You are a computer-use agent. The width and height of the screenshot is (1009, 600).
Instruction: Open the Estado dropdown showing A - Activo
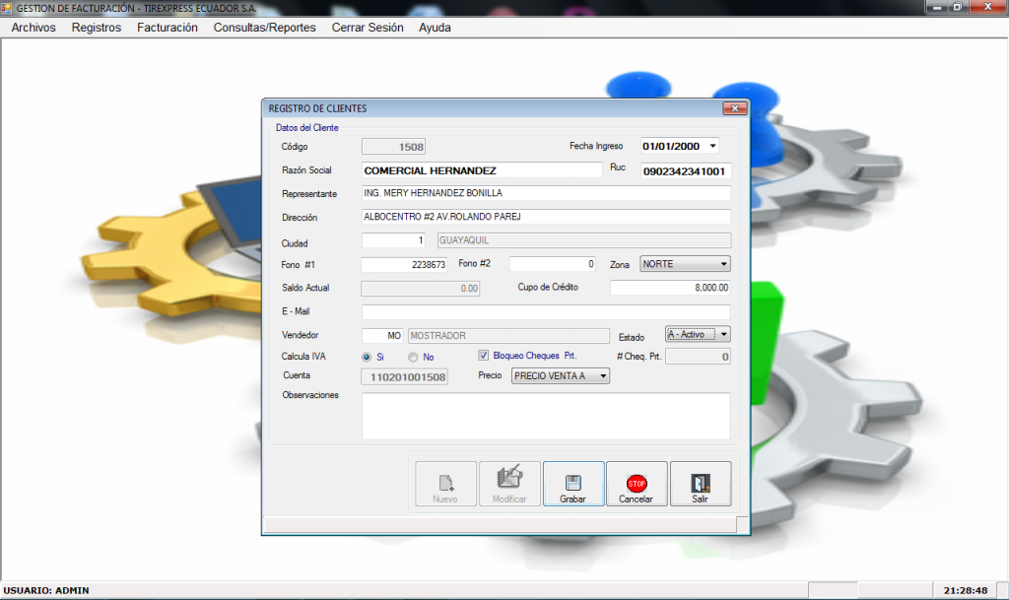tap(723, 334)
